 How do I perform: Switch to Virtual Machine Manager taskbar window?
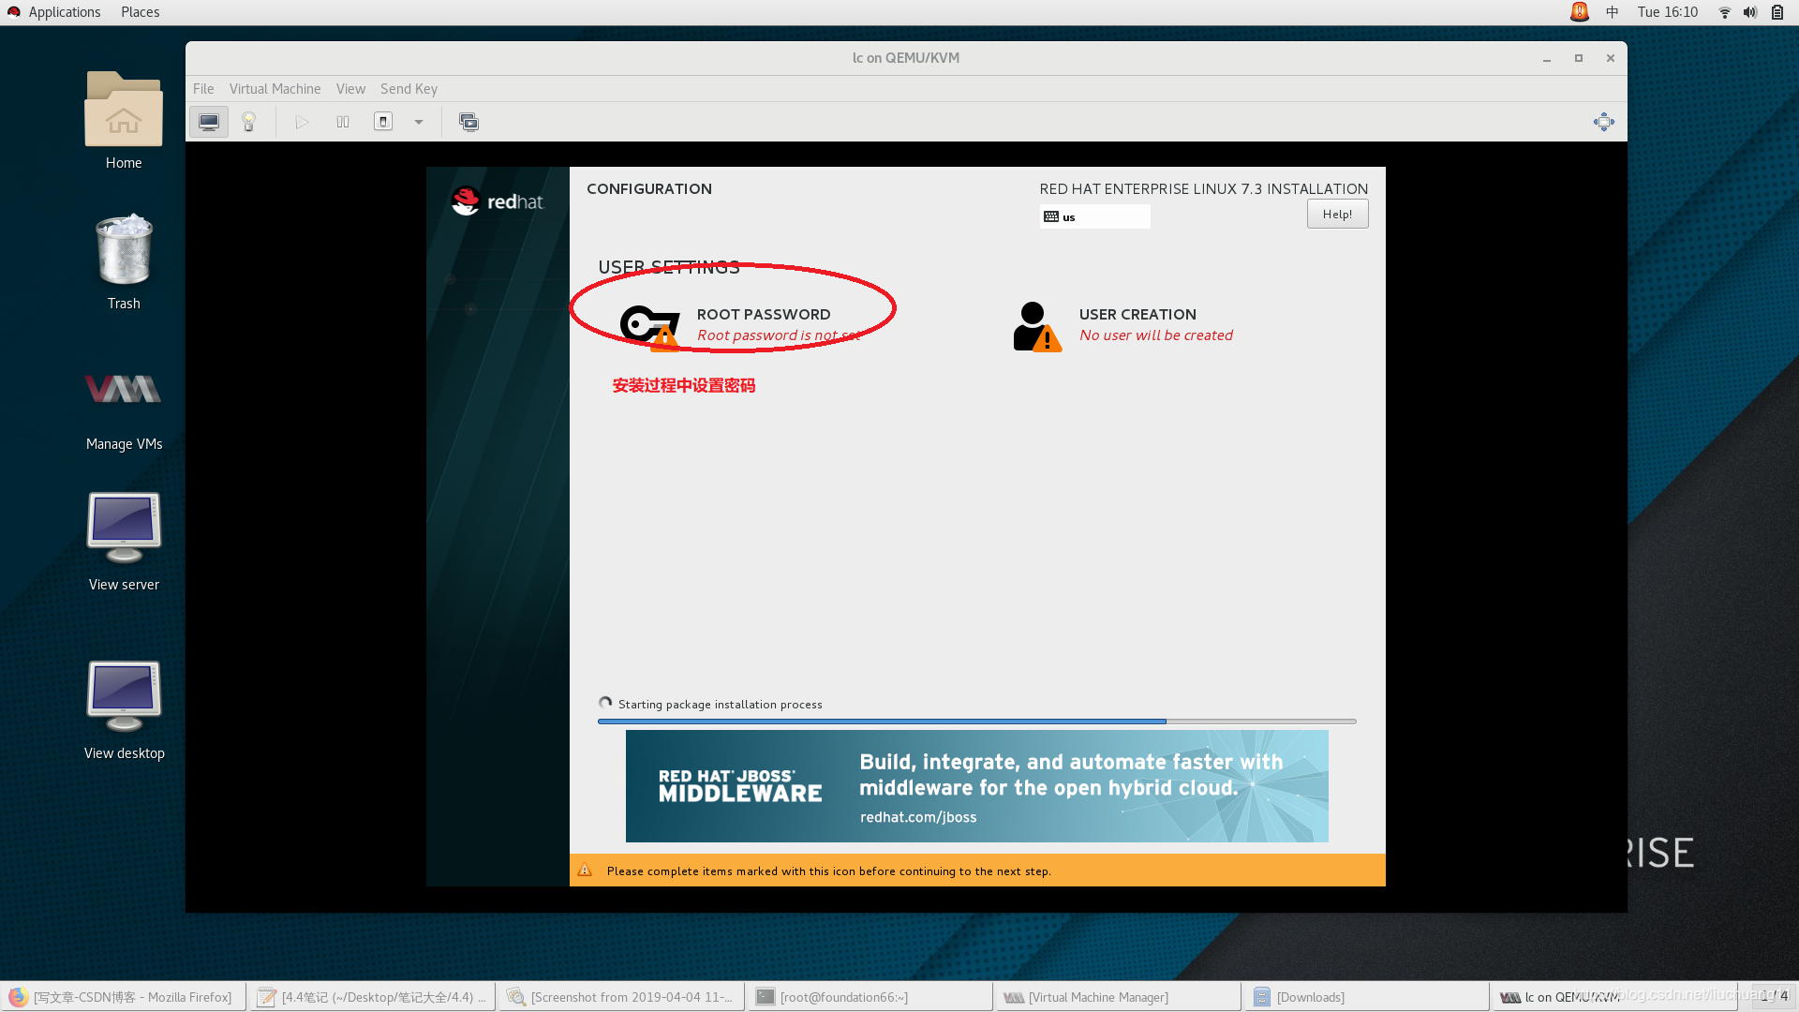click(x=1120, y=997)
